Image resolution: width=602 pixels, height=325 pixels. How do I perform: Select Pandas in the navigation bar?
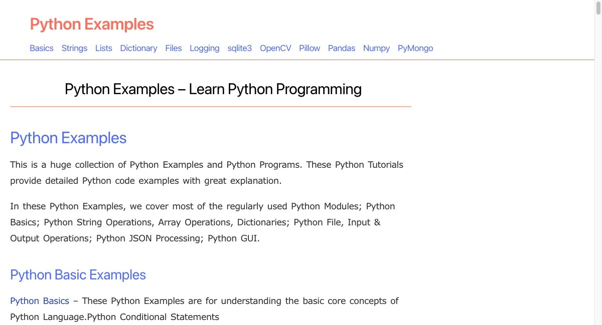point(341,48)
